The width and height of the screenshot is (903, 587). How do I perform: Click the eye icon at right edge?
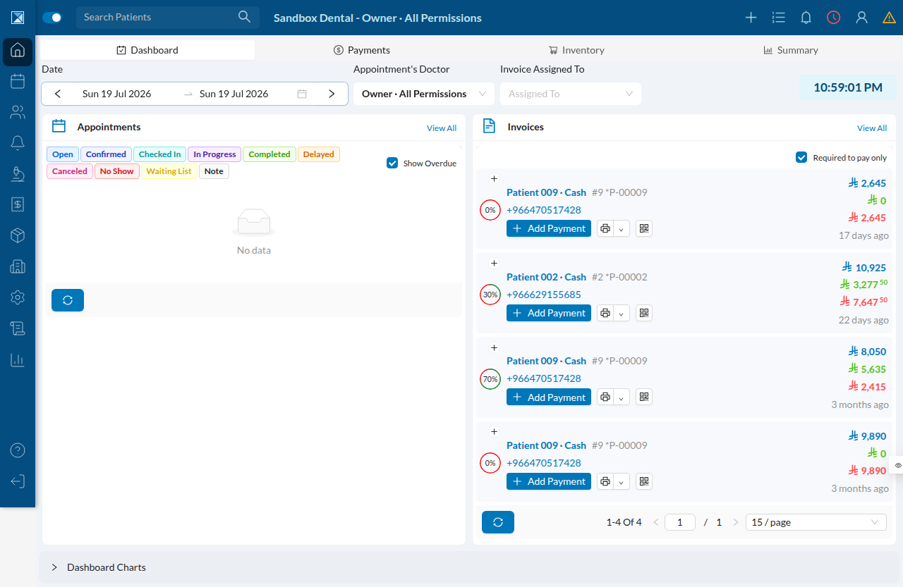898,465
